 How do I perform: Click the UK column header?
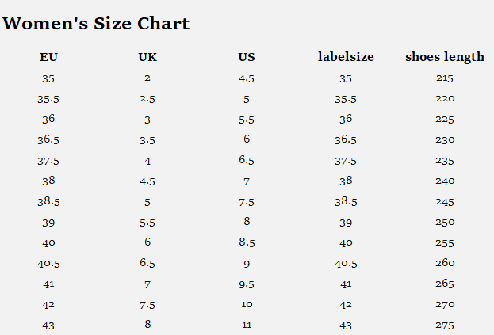tap(147, 57)
